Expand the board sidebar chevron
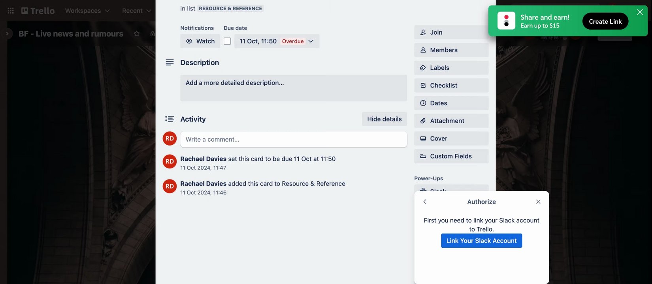The image size is (652, 284). pos(7,34)
